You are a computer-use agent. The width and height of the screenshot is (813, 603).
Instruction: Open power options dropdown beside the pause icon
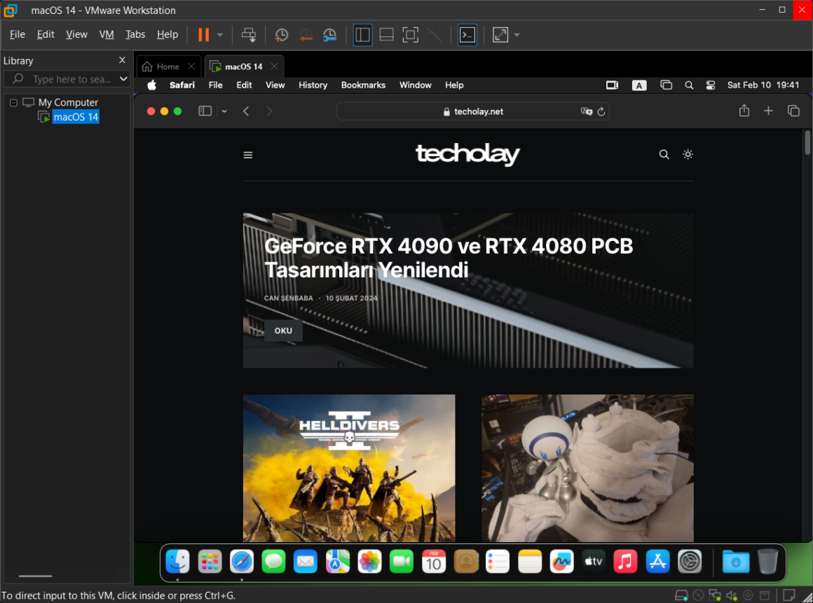(x=220, y=35)
